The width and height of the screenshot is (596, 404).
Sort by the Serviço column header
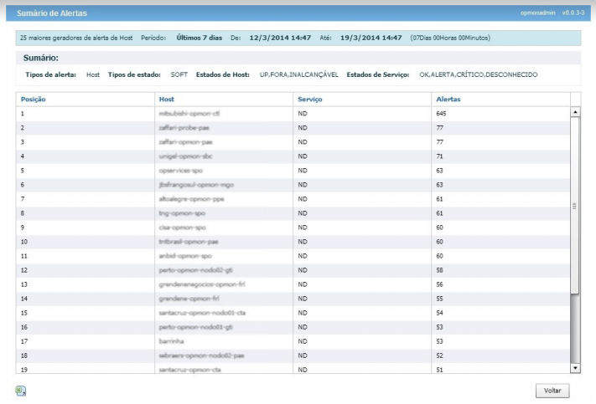tap(310, 99)
